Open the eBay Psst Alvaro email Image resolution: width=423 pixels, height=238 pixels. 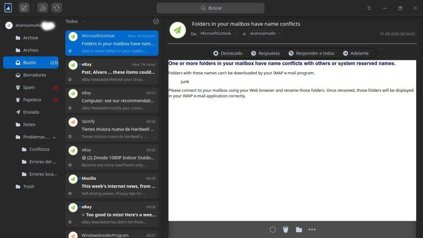coord(112,71)
